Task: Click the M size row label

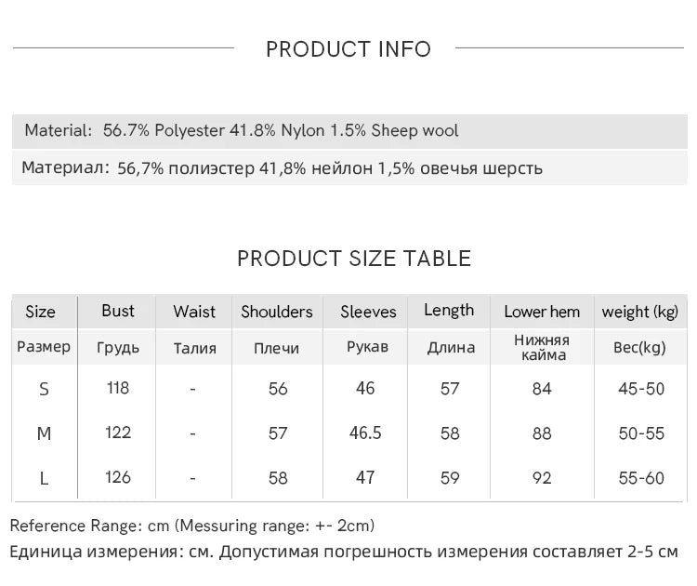Action: (x=44, y=433)
